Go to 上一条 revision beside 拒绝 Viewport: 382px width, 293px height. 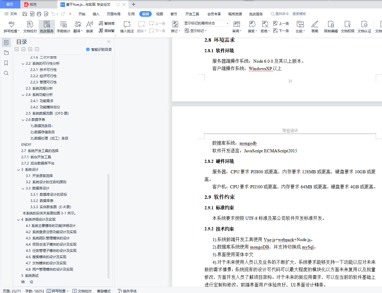281,24
